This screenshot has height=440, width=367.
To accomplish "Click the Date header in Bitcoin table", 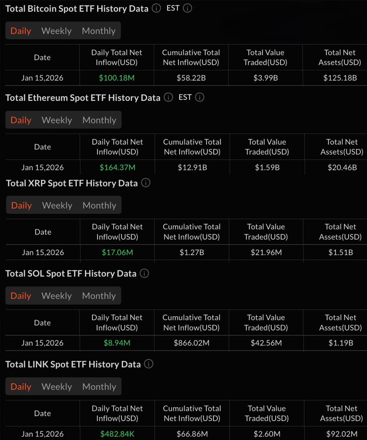I will click(42, 57).
